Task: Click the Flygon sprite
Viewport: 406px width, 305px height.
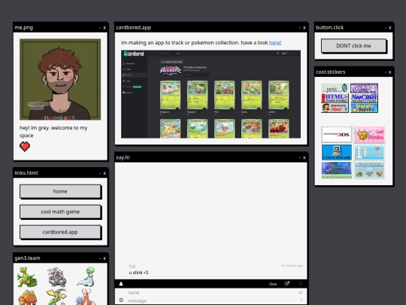Action: (56, 297)
